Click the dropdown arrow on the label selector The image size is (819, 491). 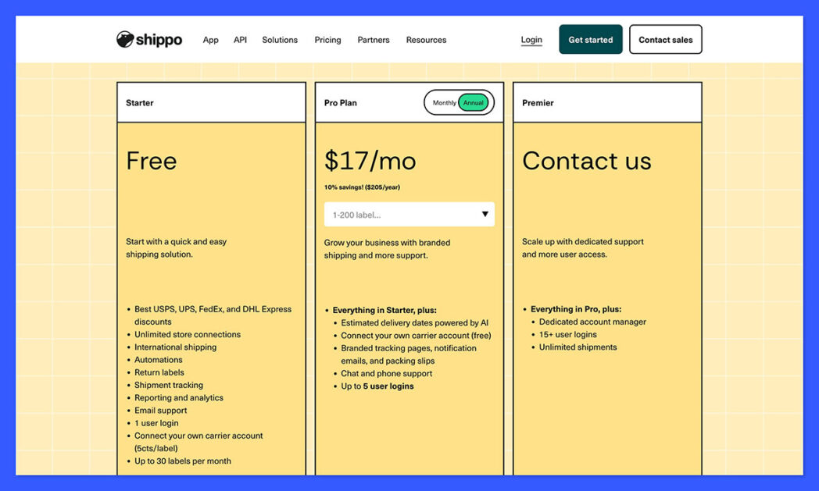coord(485,214)
